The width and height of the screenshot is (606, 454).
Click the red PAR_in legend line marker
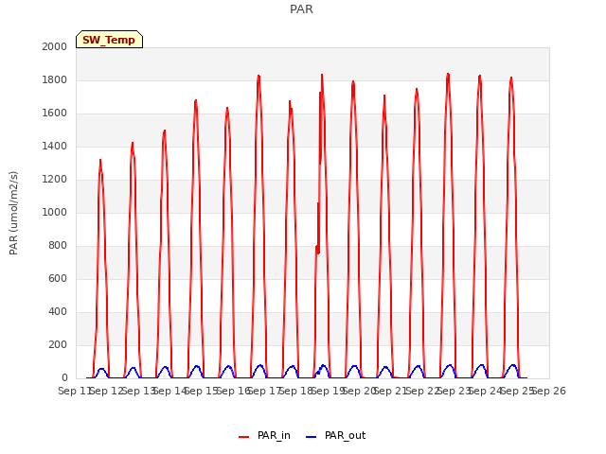[244, 437]
